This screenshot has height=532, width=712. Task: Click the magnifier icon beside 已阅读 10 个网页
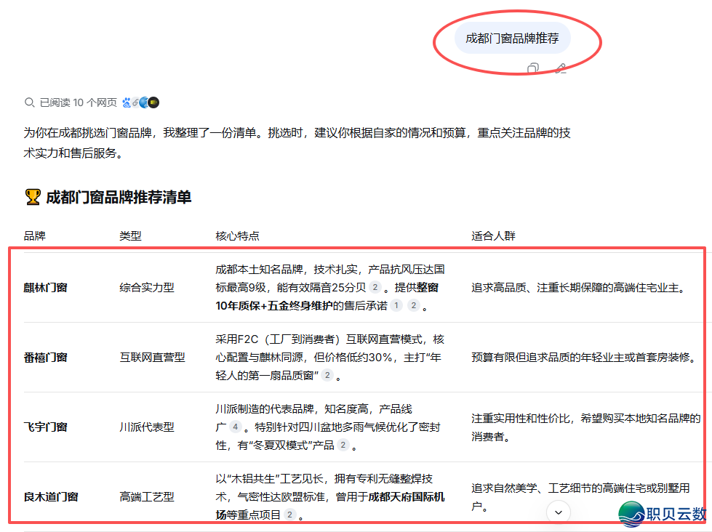[x=31, y=102]
